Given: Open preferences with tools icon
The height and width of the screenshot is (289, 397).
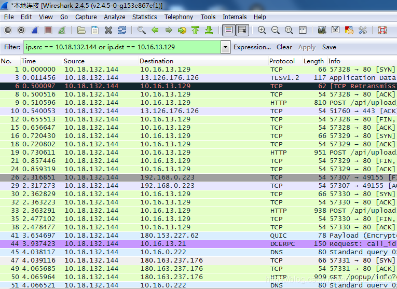Looking at the screenshot, I should (x=363, y=31).
